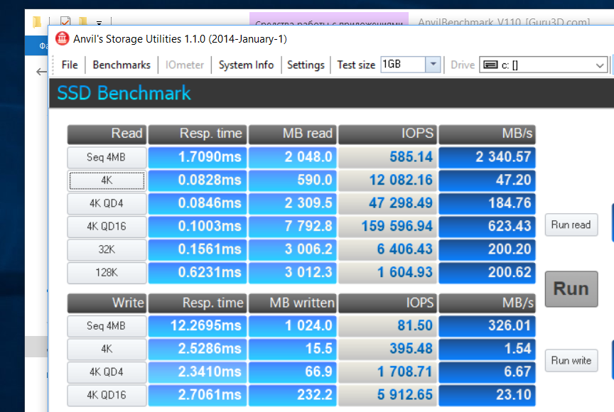The width and height of the screenshot is (614, 412).
Task: Click the 159 596.94 IOPS cell
Action: click(x=388, y=227)
